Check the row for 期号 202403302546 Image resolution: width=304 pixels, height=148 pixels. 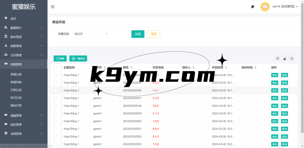click(x=56, y=90)
